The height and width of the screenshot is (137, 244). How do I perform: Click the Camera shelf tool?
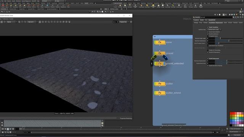(116, 6)
